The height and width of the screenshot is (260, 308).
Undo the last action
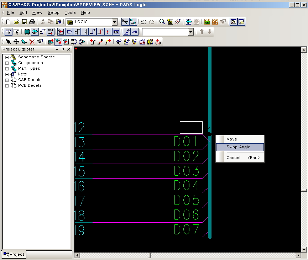tap(144, 22)
